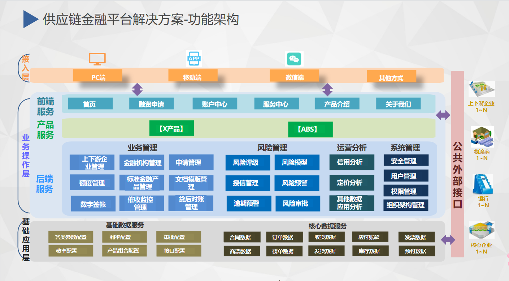Click the 上下游企业 building icon

pos(481,89)
